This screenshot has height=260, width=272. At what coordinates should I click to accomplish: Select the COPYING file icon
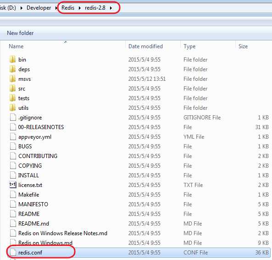click(13, 166)
